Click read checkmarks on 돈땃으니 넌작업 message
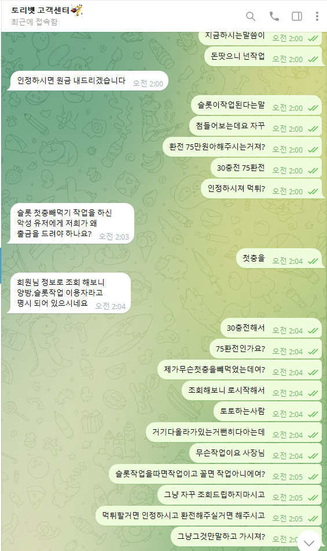The height and width of the screenshot is (551, 327). coord(313,59)
